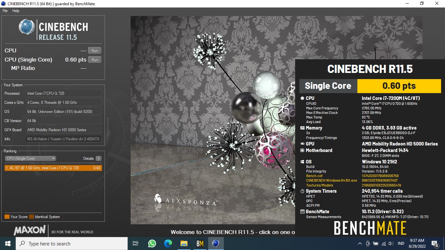The height and width of the screenshot is (250, 445).
Task: Open Task View from taskbar
Action: coord(136,243)
